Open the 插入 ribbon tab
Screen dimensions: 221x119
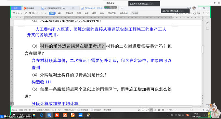60,13
